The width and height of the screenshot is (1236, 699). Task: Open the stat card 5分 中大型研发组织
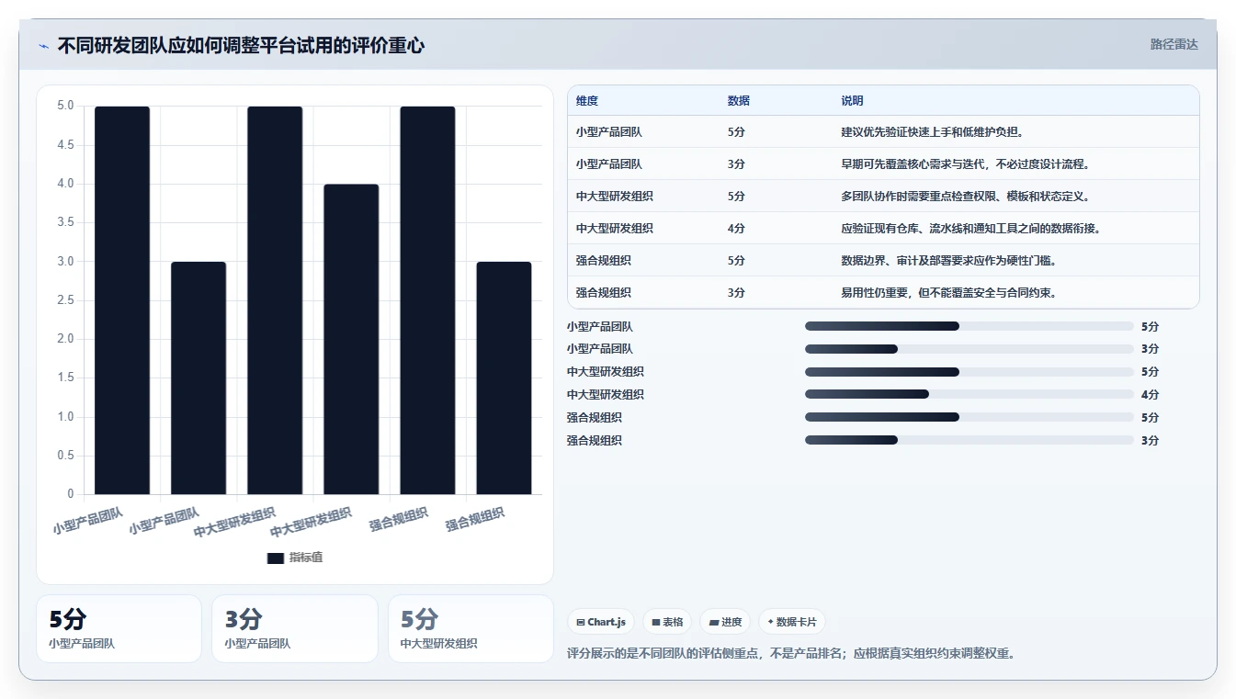[471, 628]
